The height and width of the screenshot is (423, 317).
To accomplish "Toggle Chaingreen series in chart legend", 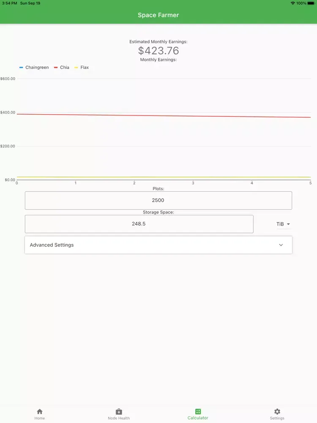I will tap(34, 68).
